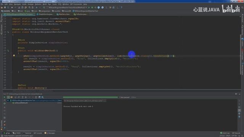
Task: Click lesson08 breadcrumb in navigation bar
Action: coord(66,11)
